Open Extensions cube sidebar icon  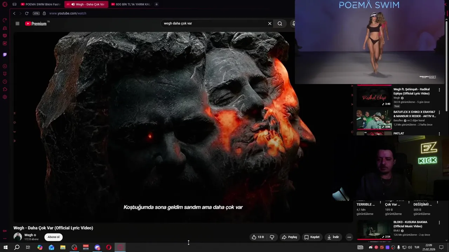[5, 89]
